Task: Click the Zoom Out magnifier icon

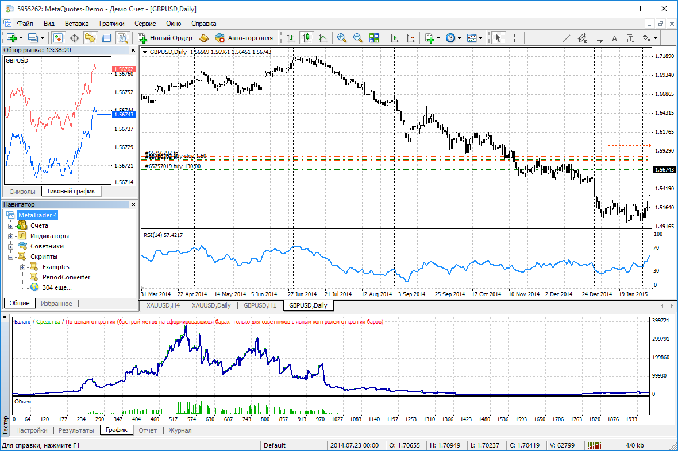Action: pos(357,38)
